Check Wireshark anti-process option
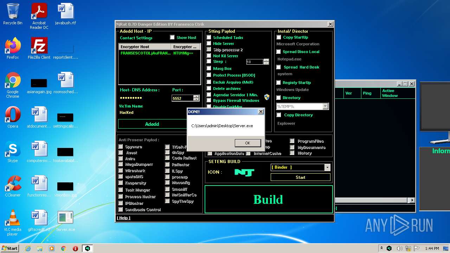 121,170
